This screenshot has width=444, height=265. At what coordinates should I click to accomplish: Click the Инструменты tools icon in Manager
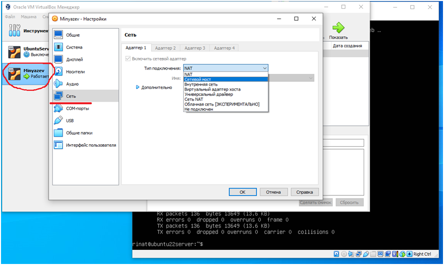[14, 30]
